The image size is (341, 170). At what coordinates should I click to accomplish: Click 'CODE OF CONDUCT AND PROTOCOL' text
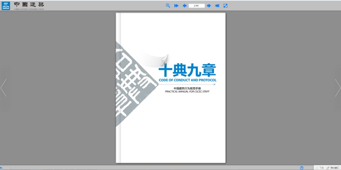coord(188,80)
